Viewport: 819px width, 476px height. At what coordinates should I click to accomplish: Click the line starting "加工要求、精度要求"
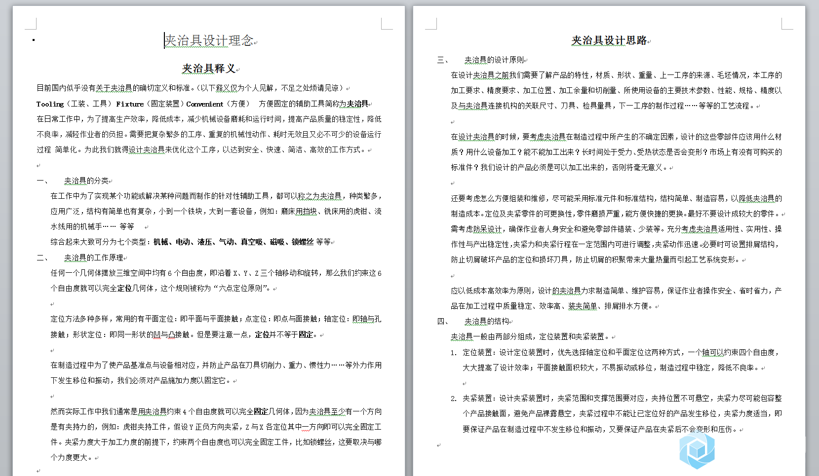click(616, 90)
